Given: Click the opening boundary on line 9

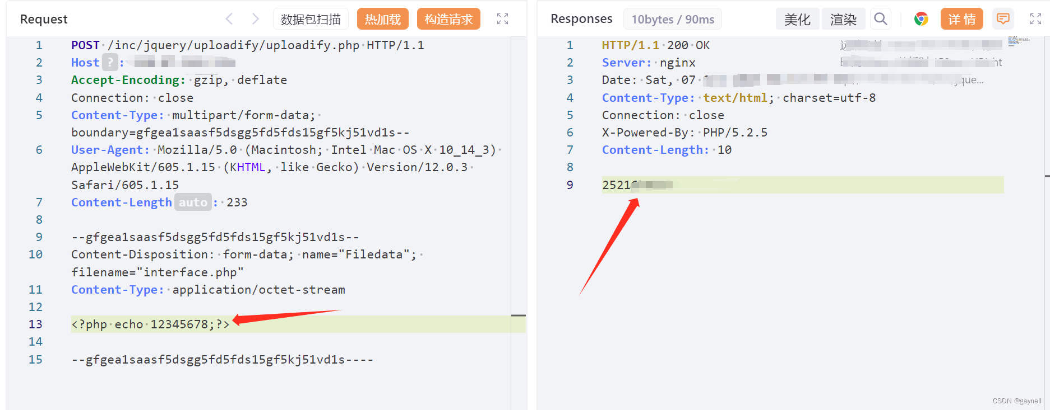Looking at the screenshot, I should coord(215,237).
